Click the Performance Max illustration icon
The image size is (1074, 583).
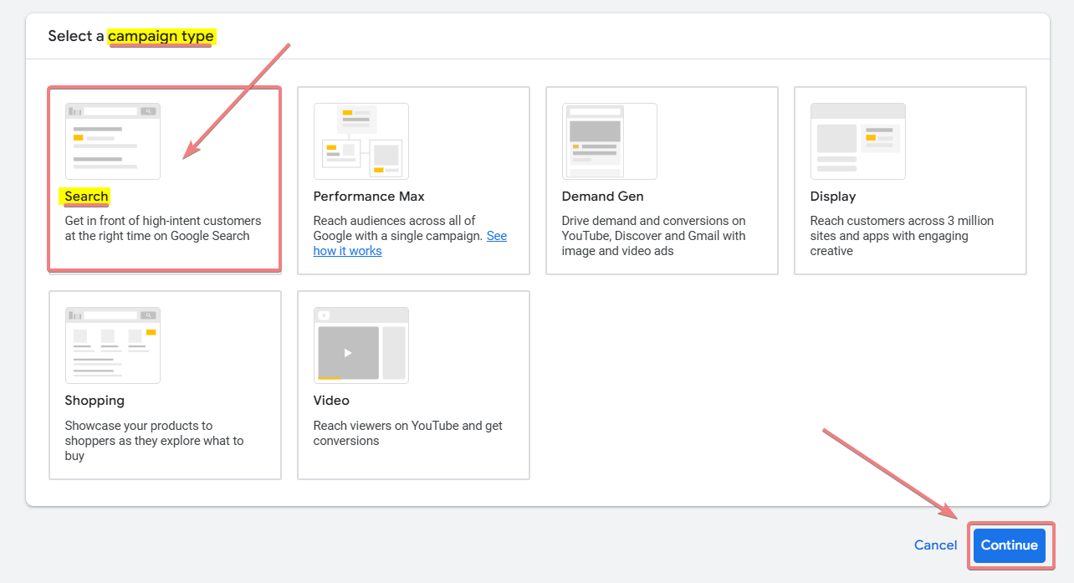point(361,141)
